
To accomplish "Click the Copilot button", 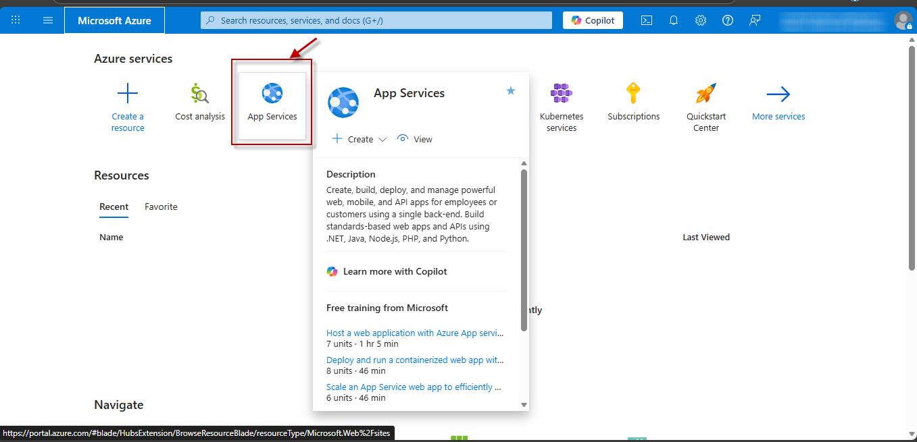I will click(x=593, y=20).
